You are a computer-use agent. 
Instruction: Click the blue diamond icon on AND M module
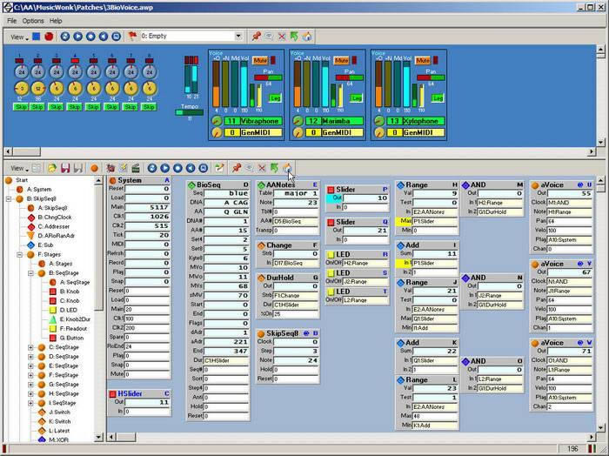click(x=465, y=184)
